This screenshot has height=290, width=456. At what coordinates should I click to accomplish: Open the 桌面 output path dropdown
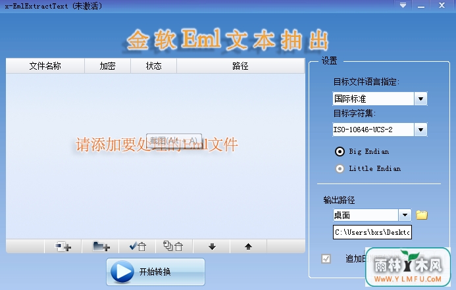(405, 215)
